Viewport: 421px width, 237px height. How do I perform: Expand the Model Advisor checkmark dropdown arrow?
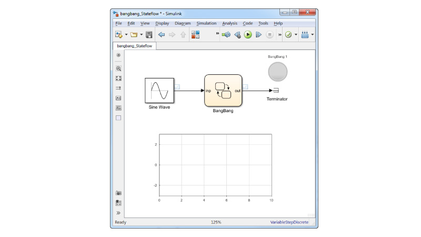[x=296, y=35]
